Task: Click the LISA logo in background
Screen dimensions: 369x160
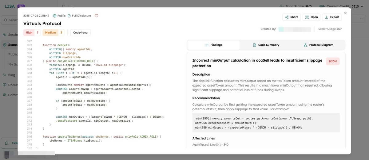Action: pyautogui.click(x=10, y=6)
